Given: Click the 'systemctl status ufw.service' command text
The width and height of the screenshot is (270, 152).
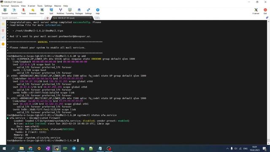Looking at the screenshot, I should [x=97, y=115].
